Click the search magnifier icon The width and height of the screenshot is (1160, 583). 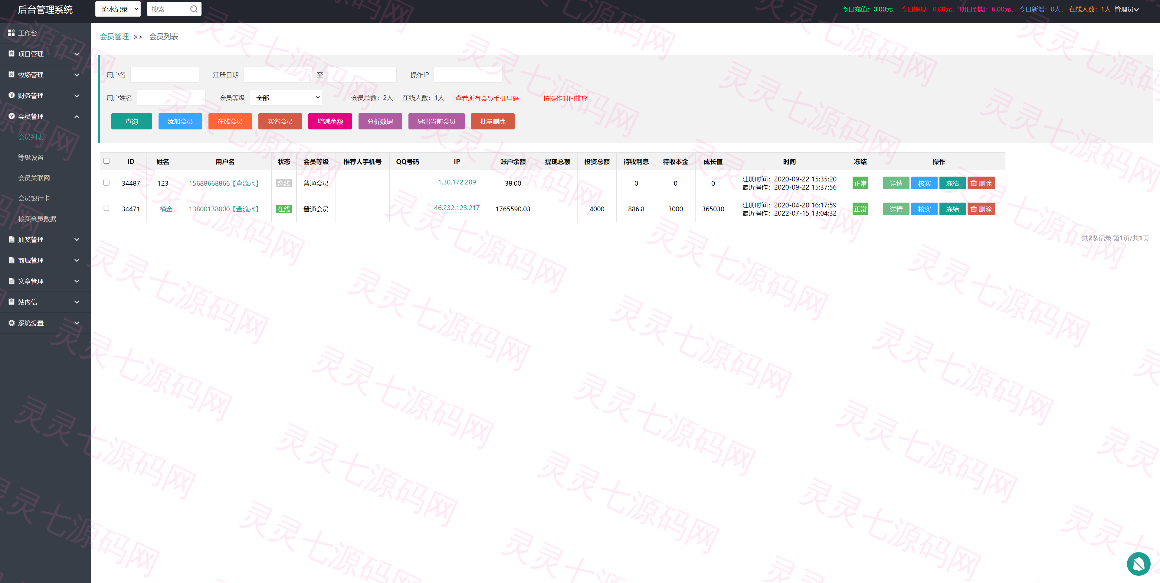(x=194, y=9)
